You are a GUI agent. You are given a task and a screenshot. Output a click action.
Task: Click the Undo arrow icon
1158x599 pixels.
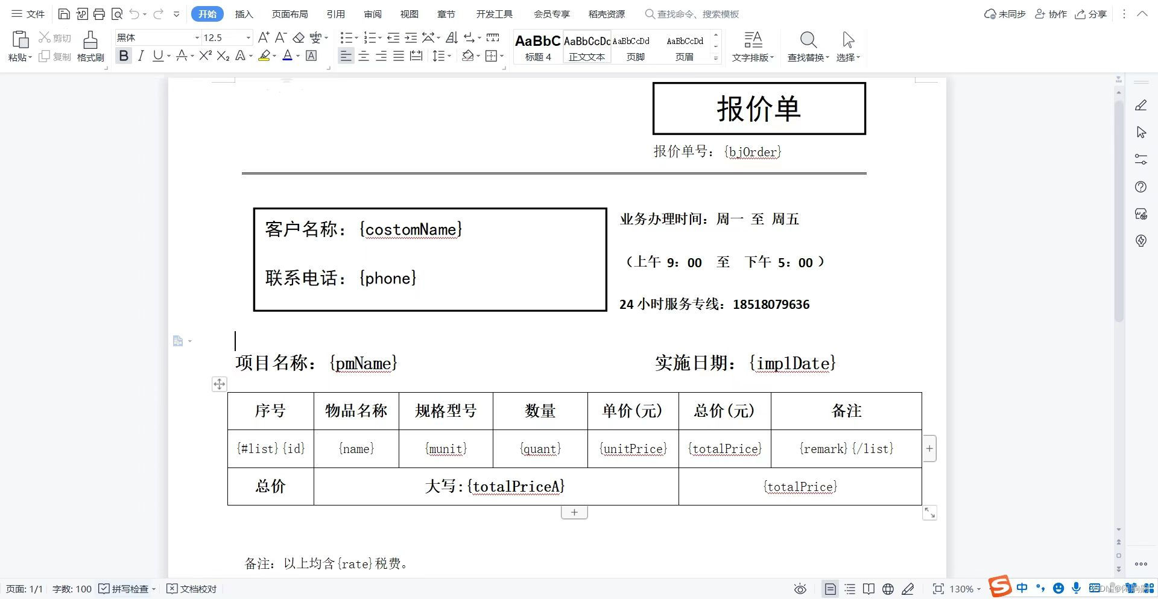[x=134, y=14]
